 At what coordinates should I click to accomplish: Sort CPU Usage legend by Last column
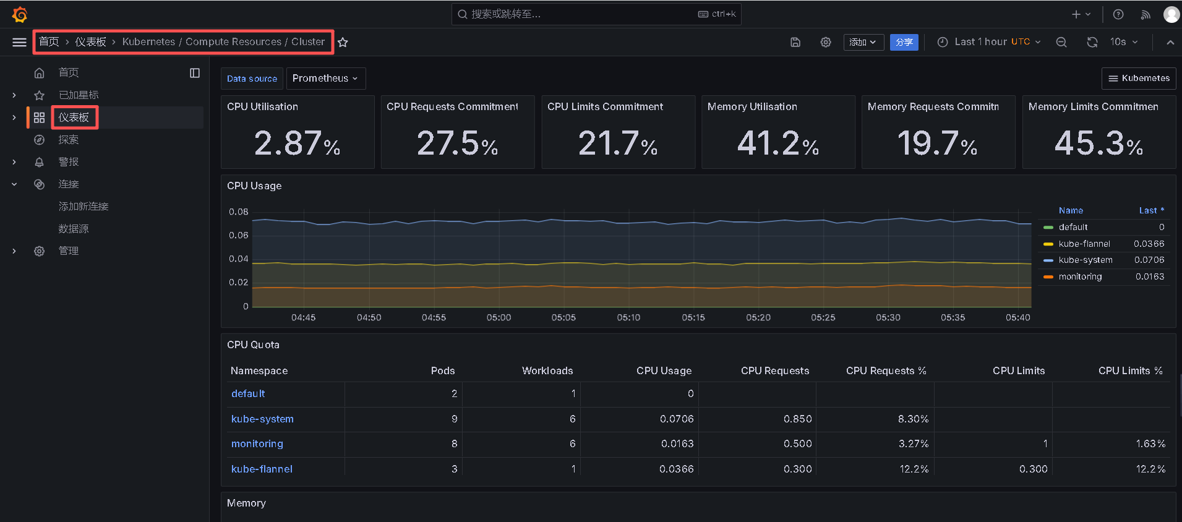pyautogui.click(x=1151, y=211)
